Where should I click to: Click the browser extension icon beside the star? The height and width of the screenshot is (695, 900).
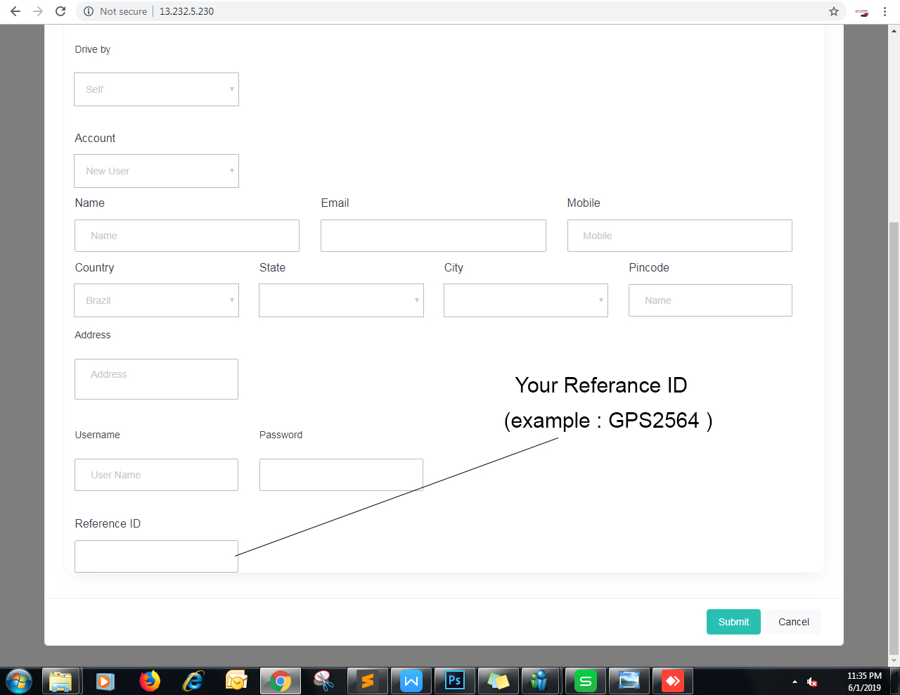tap(862, 12)
